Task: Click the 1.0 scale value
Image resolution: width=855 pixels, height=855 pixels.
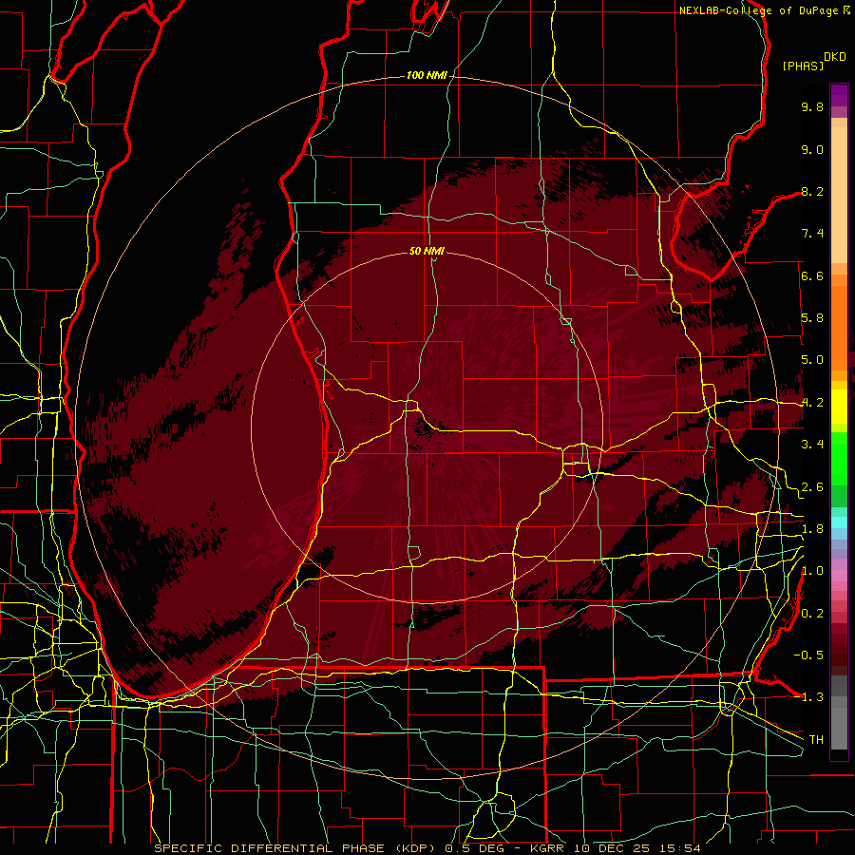Action: click(812, 571)
